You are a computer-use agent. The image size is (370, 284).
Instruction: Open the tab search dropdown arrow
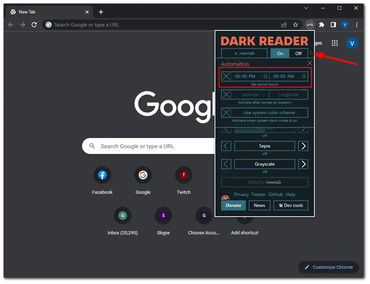pyautogui.click(x=306, y=8)
